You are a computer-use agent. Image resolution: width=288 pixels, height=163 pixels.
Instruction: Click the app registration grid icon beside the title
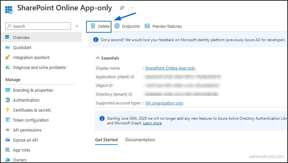tap(9, 10)
